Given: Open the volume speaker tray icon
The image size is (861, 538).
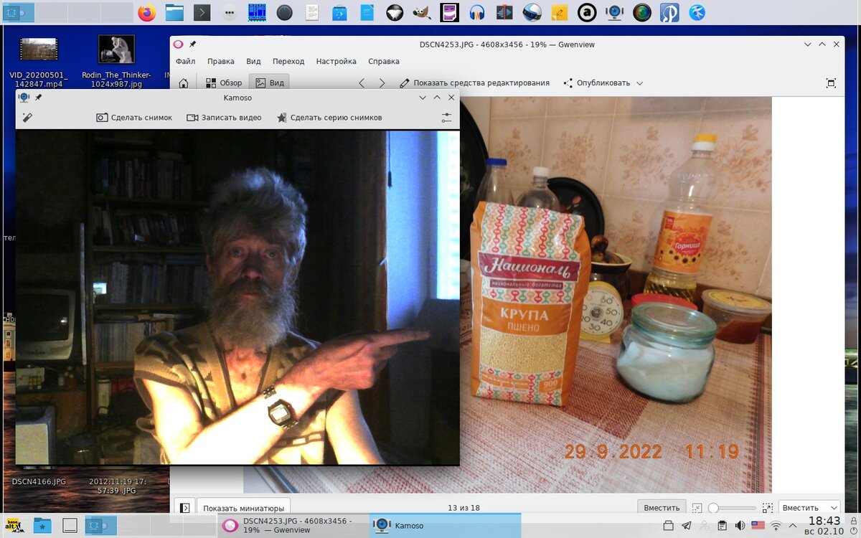Looking at the screenshot, I should point(740,526).
